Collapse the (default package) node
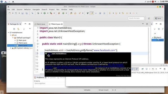This screenshot has height=94, width=168. pos(13,38)
